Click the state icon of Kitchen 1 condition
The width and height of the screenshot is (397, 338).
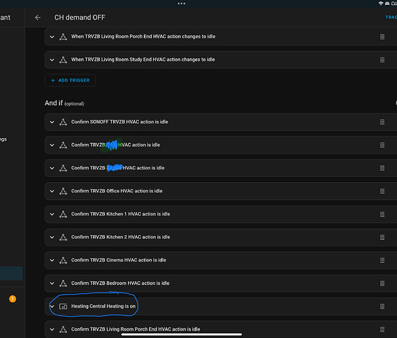[x=63, y=214]
